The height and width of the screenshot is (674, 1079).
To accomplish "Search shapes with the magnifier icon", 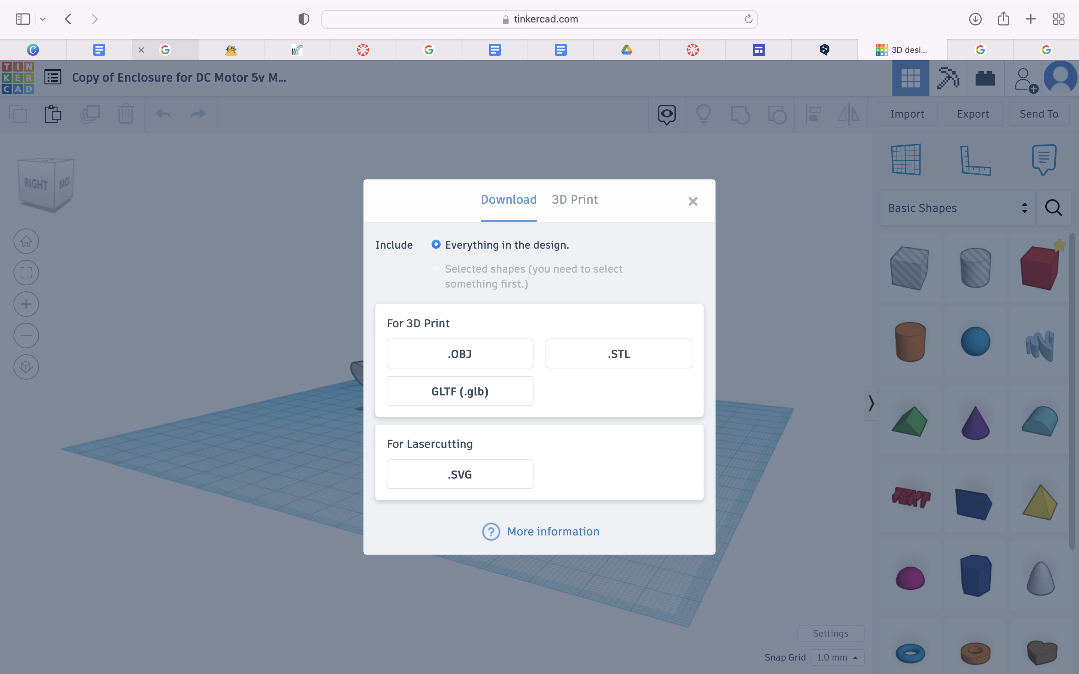I will click(x=1053, y=208).
